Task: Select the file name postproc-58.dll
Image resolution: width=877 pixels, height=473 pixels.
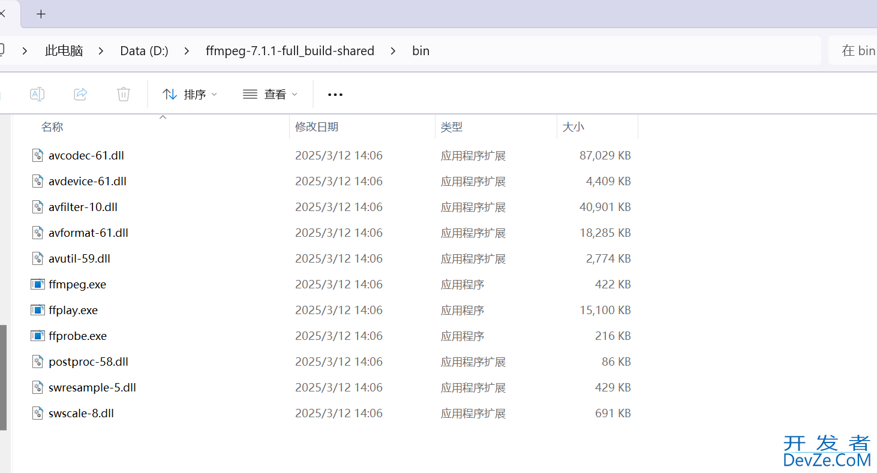Action: (88, 361)
